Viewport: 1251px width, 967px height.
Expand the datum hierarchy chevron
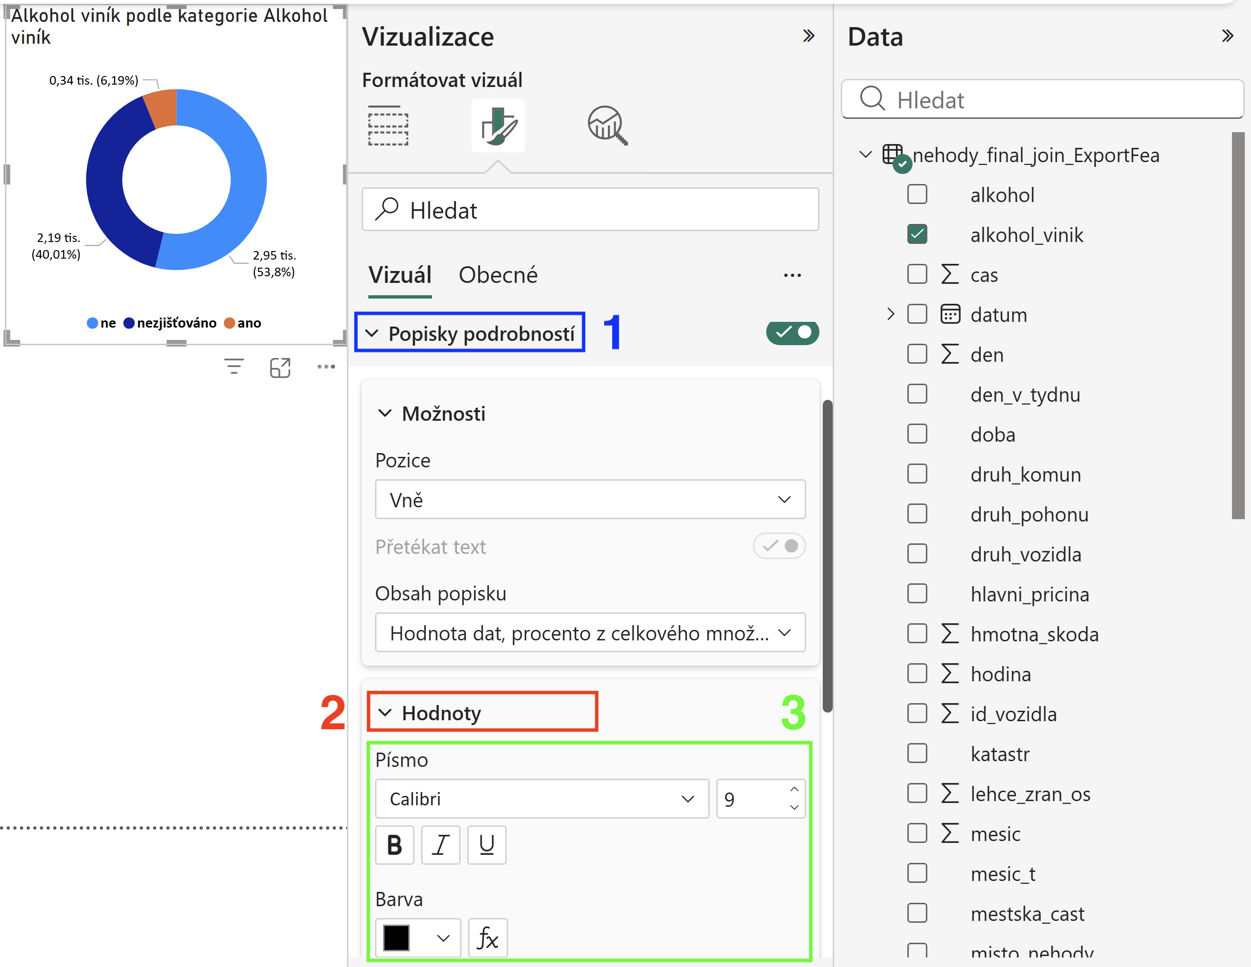[x=890, y=314]
